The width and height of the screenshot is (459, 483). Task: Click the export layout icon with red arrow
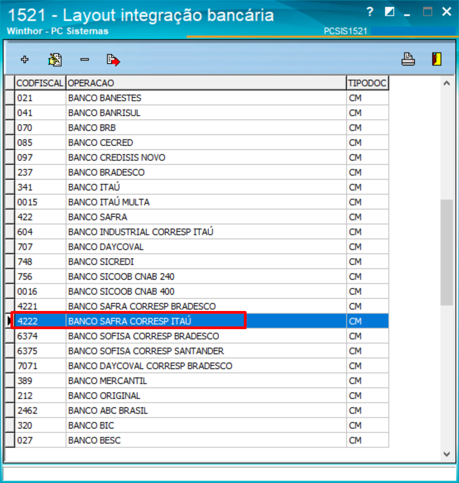click(113, 60)
